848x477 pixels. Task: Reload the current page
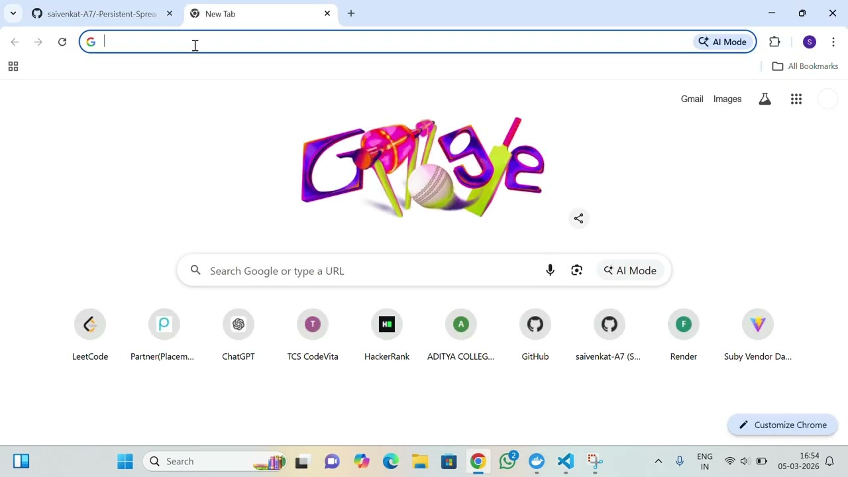point(62,42)
